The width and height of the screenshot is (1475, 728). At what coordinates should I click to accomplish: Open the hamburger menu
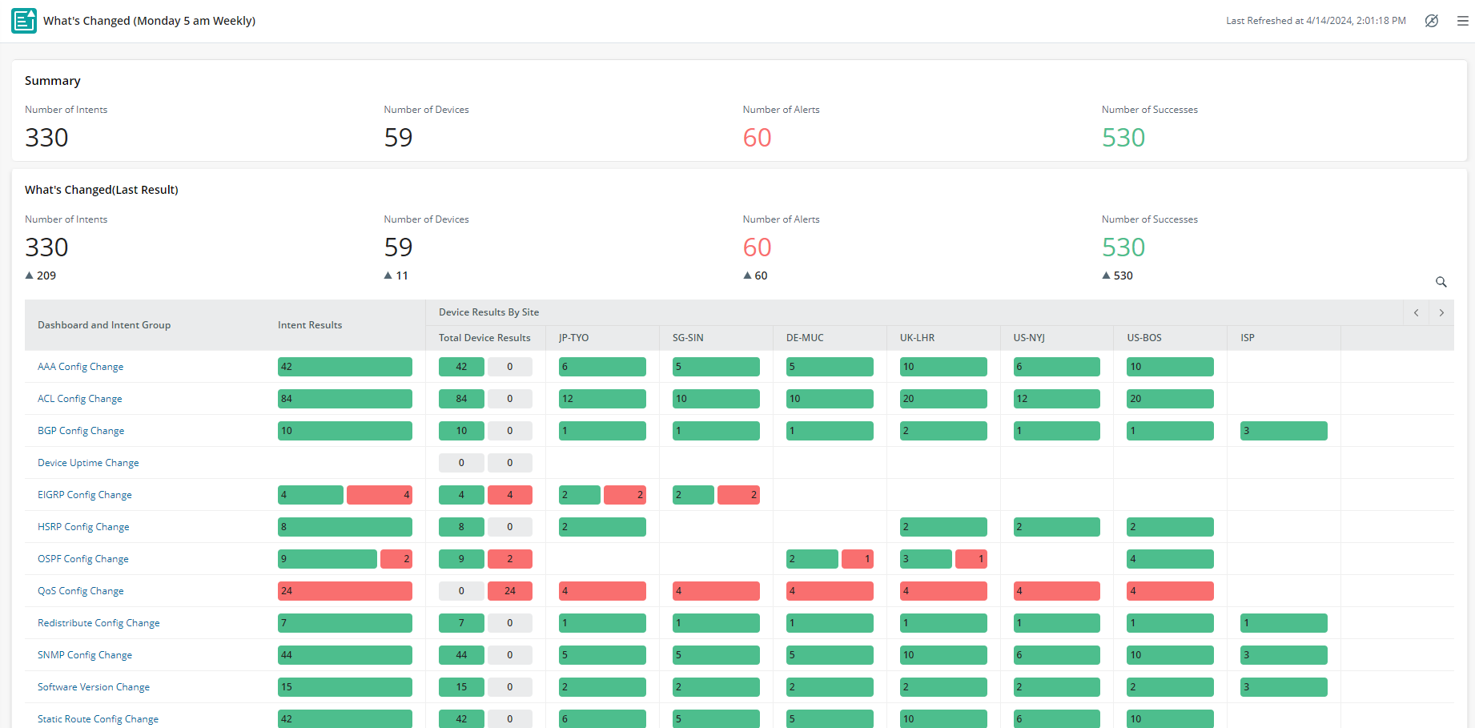(x=1462, y=21)
